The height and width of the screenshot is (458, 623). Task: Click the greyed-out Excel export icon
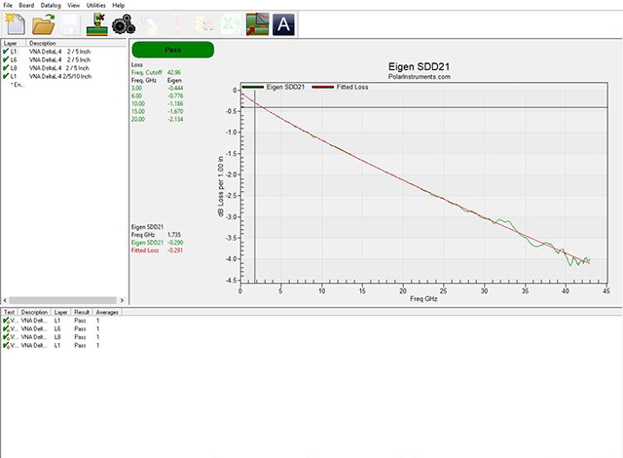tap(230, 25)
